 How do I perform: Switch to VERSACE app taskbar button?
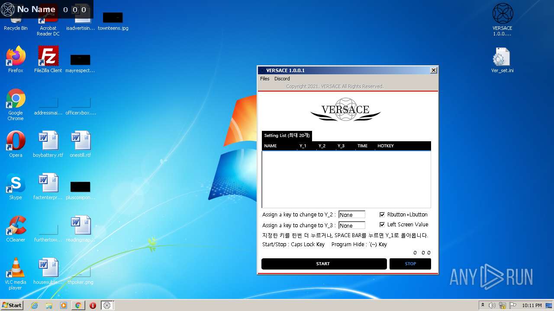pos(107,305)
